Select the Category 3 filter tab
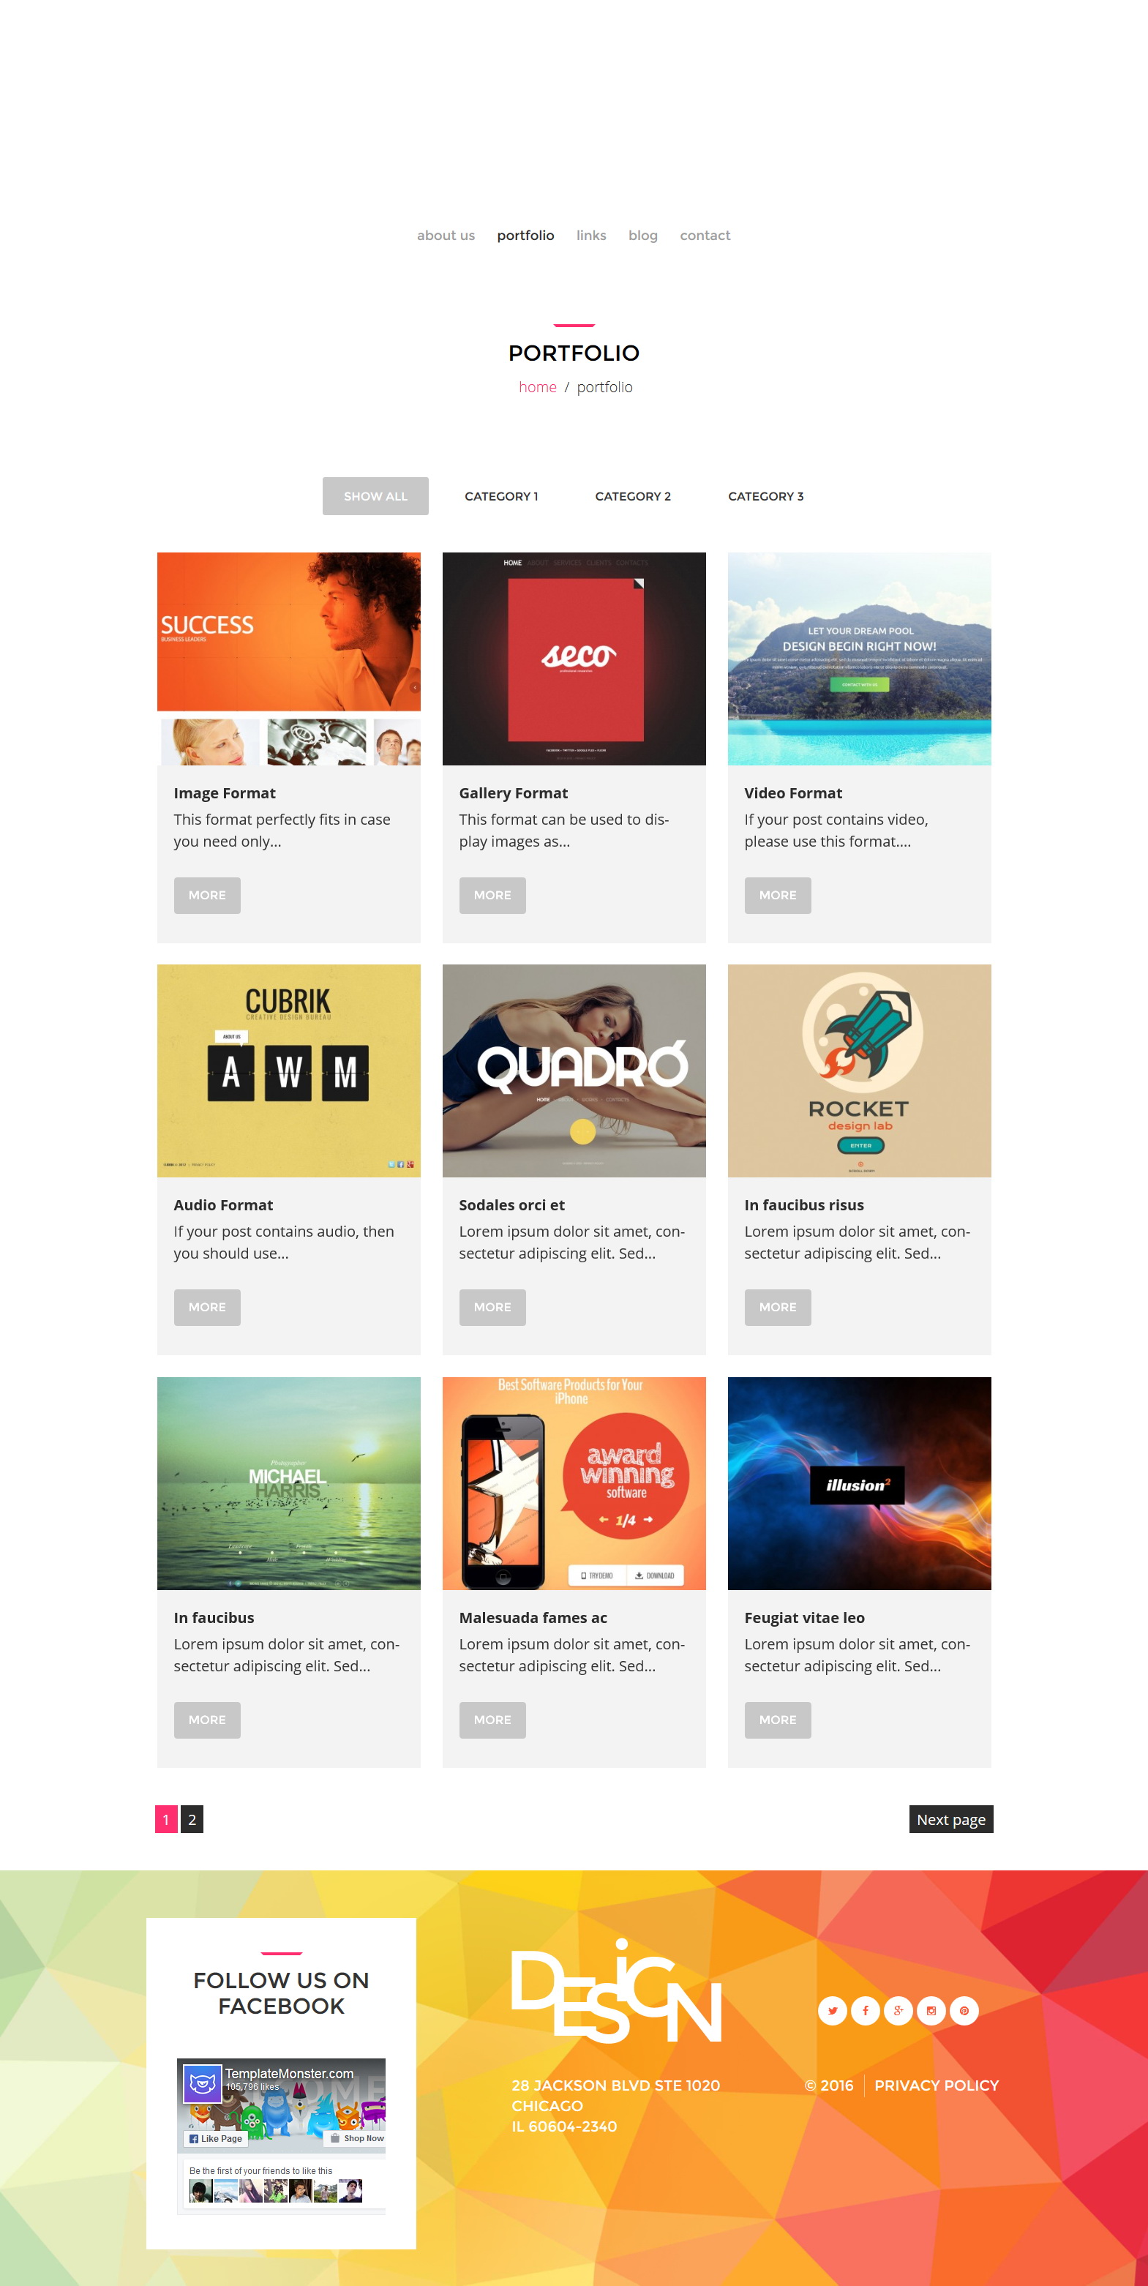Image resolution: width=1148 pixels, height=2286 pixels. [765, 496]
